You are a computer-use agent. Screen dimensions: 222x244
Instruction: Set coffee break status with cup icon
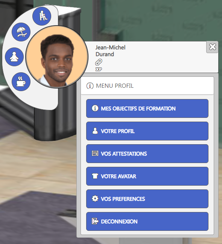21,82
